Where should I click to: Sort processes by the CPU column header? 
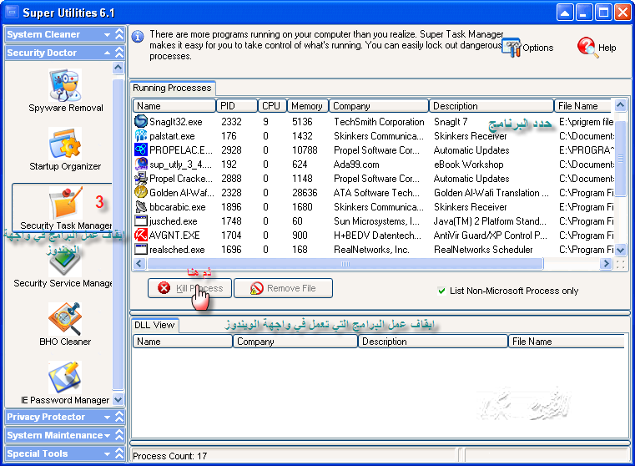click(272, 106)
